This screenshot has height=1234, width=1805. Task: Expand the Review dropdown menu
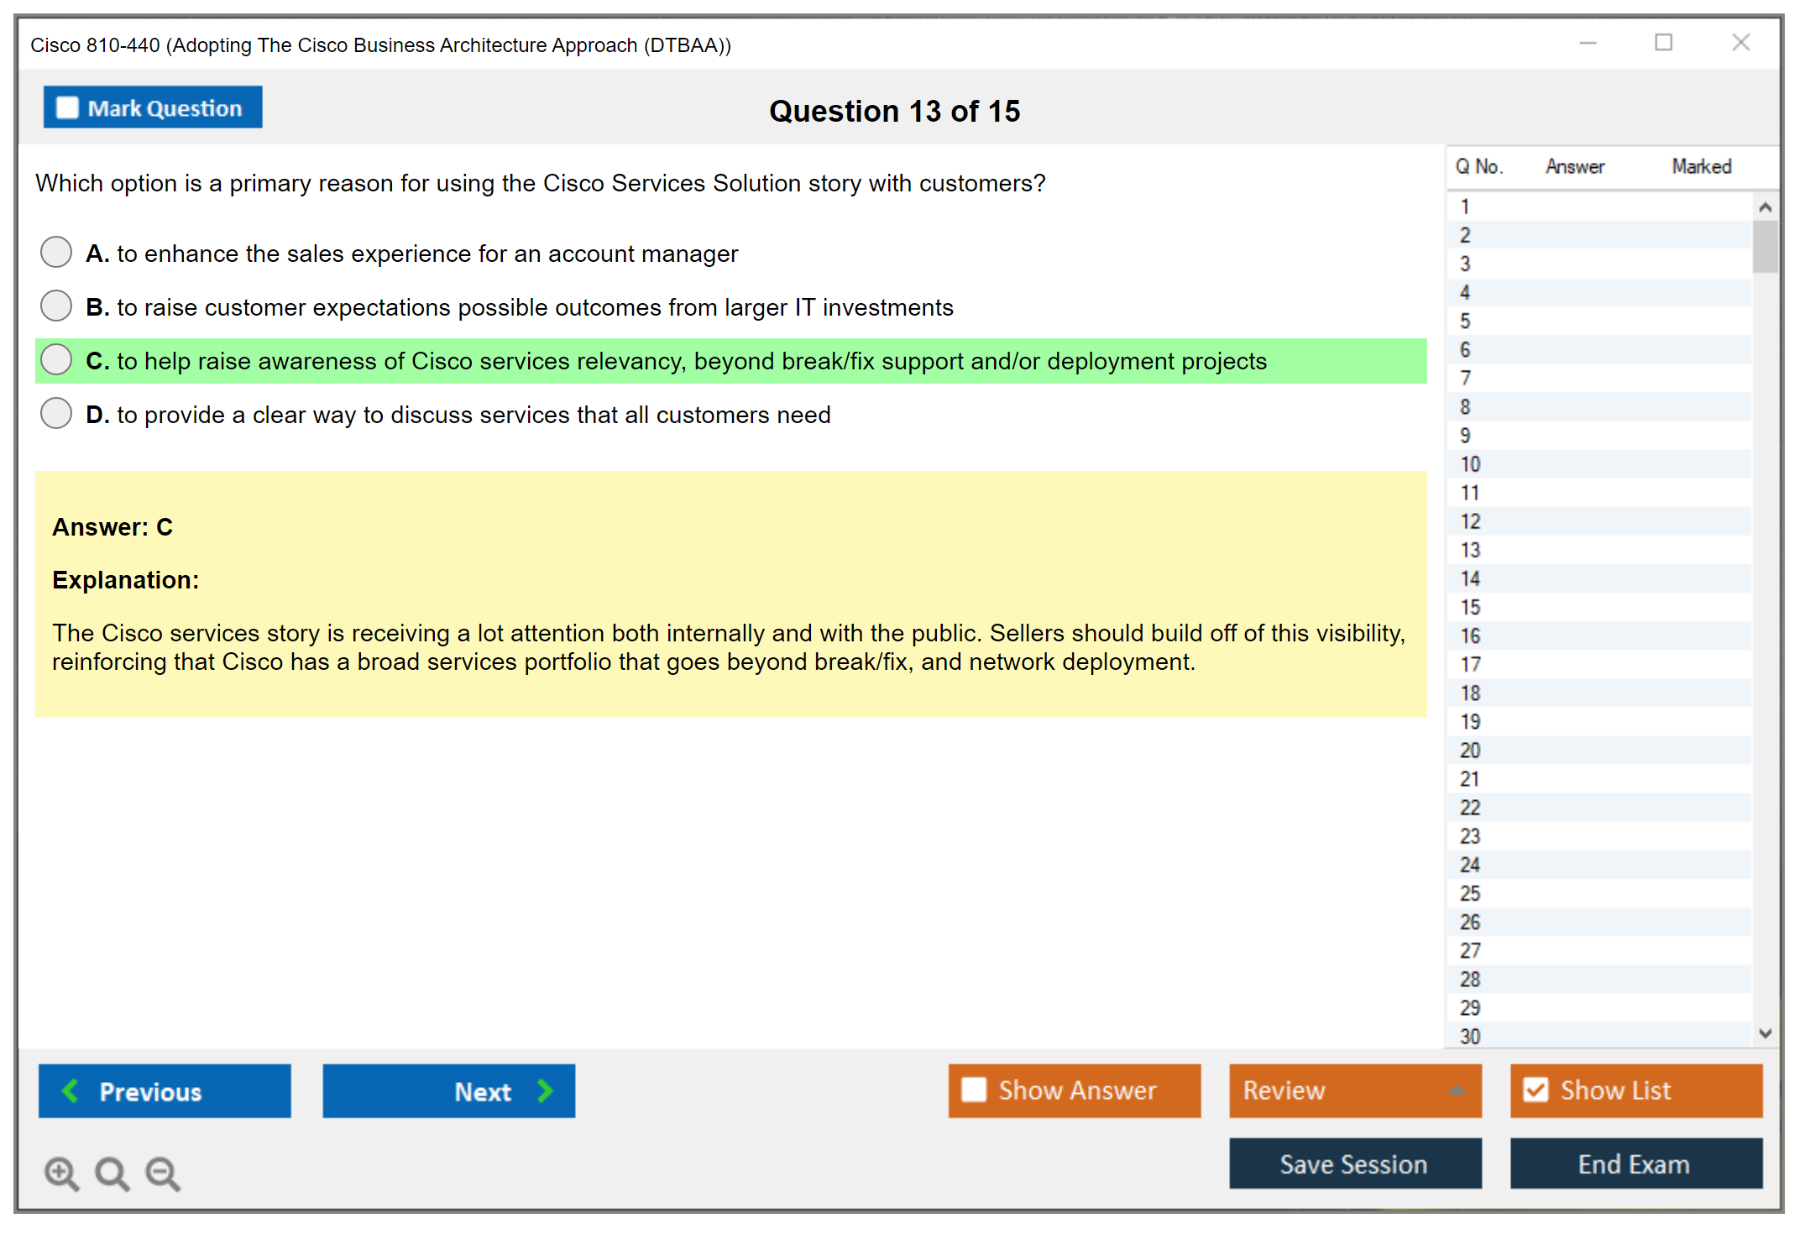coord(1457,1090)
